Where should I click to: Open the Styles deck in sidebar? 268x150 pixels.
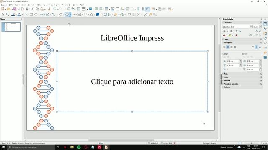265,28
